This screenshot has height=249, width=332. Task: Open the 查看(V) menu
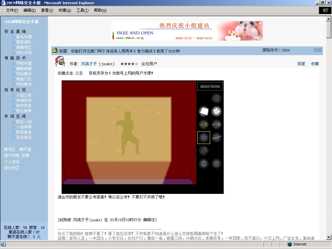coord(47,10)
